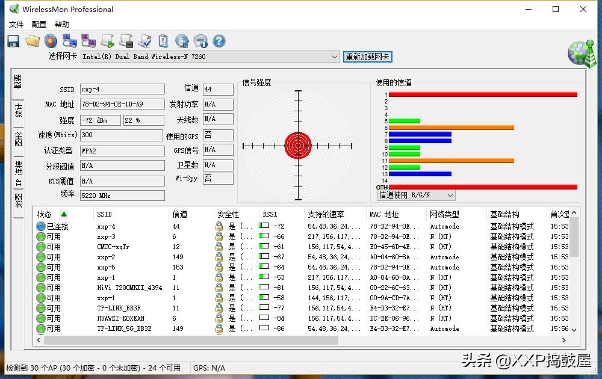
Task: Click the globe web icon in the toolbar
Action: click(x=182, y=40)
